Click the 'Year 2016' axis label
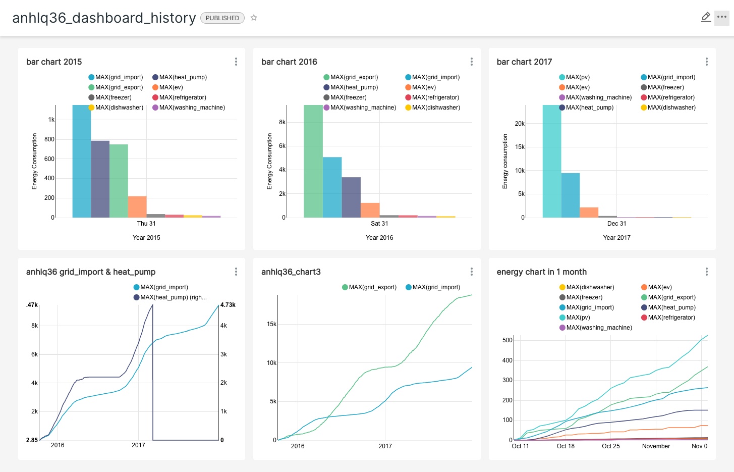Image resolution: width=734 pixels, height=472 pixels. tap(379, 238)
